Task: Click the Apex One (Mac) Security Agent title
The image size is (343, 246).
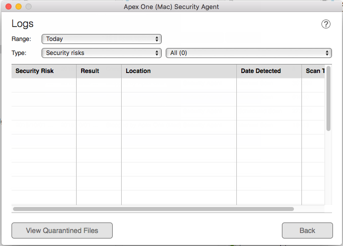Action: (171, 7)
